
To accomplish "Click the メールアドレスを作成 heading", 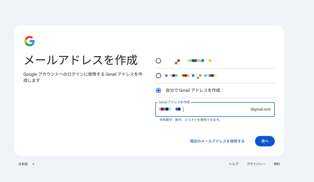I will 81,60.
